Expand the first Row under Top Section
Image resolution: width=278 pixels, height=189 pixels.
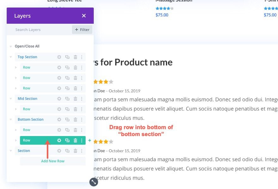(x=16, y=67)
